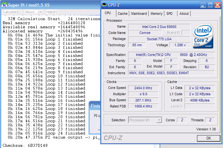
Task: Click the 32M Calculation Start line
Action: 54,19
